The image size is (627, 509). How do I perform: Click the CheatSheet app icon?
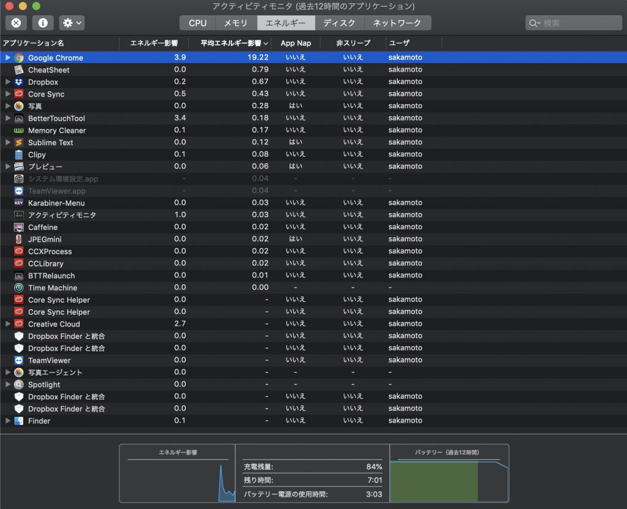[19, 70]
